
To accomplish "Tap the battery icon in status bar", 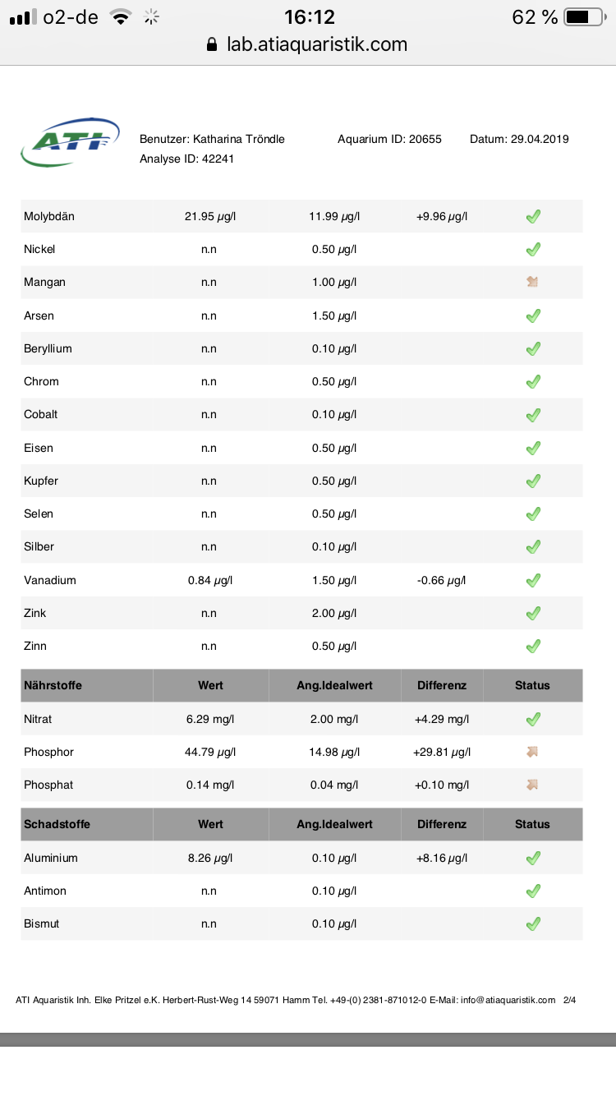I will 583,16.
